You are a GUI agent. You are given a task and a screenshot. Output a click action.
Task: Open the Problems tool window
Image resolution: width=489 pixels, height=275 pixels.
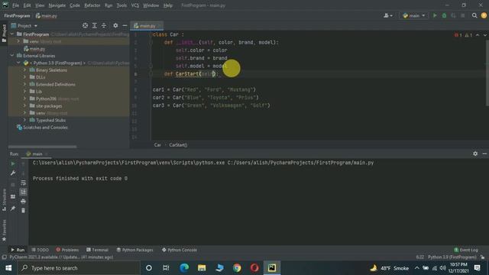point(67,250)
